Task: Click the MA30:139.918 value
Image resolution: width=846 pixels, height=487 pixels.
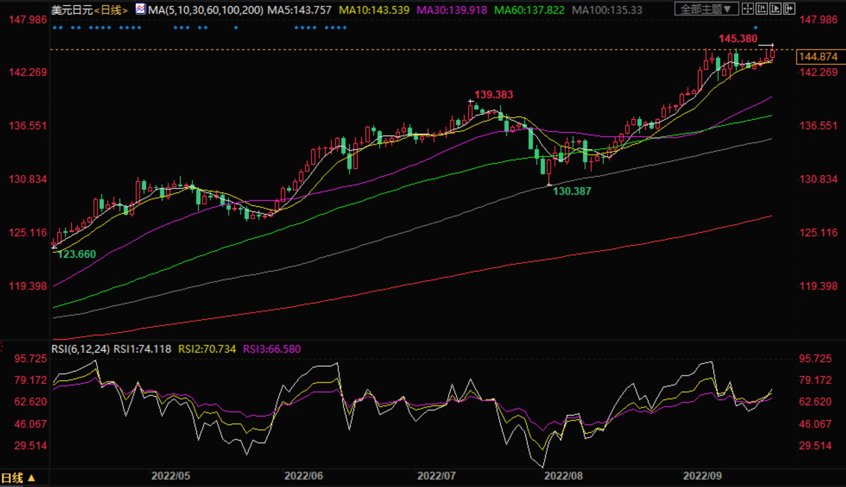Action: coord(452,10)
